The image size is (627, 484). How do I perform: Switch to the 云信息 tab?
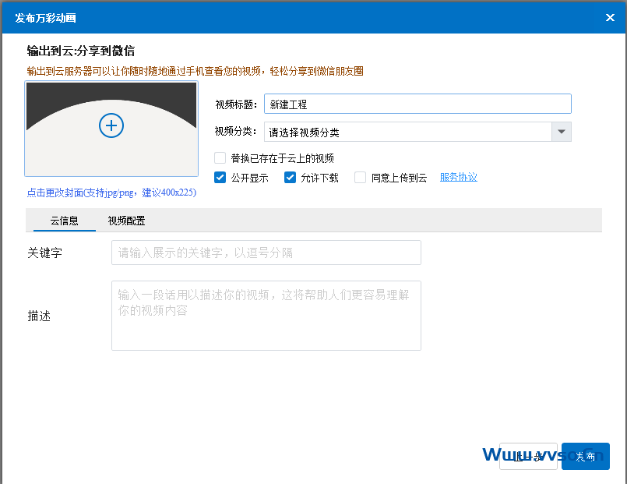pyautogui.click(x=65, y=221)
